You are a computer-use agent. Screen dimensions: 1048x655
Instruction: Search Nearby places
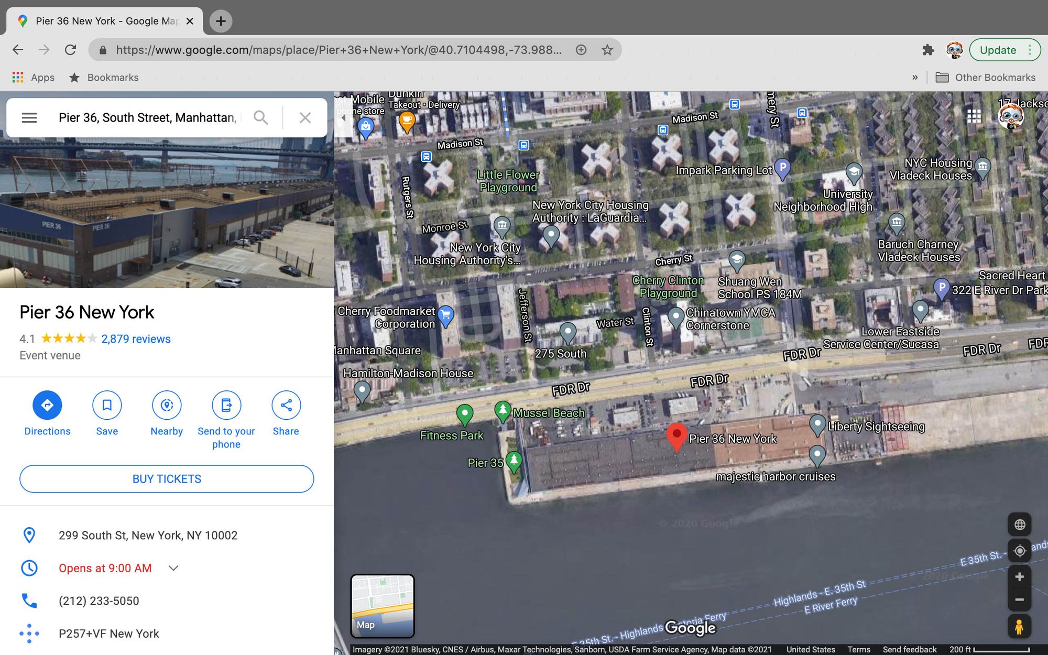click(x=167, y=414)
